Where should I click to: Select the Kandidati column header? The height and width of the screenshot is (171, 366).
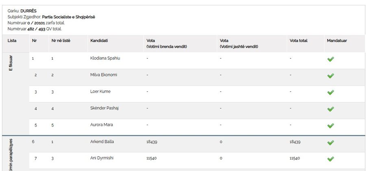tap(99, 41)
